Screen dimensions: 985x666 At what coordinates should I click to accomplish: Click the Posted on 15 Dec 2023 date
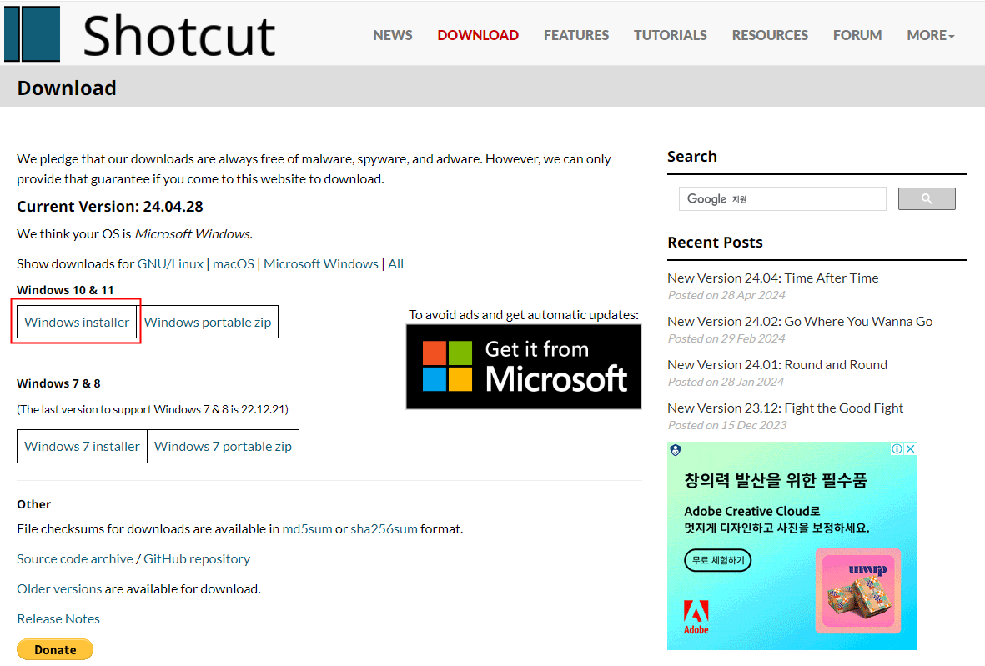726,425
